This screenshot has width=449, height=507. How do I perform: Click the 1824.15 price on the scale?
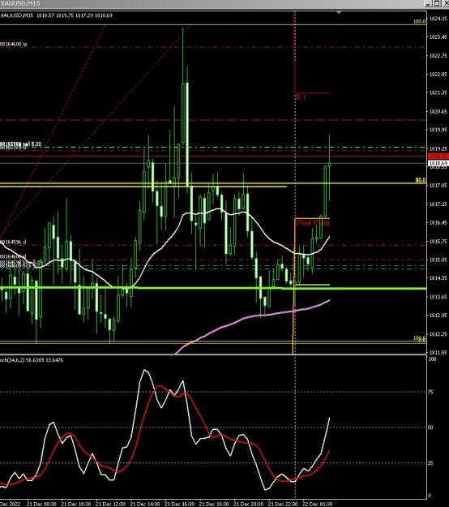[x=438, y=19]
